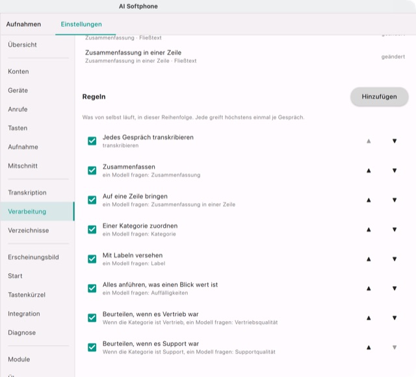
Task: Move 'Mit Labeln versehen' rule down
Action: pyautogui.click(x=395, y=259)
